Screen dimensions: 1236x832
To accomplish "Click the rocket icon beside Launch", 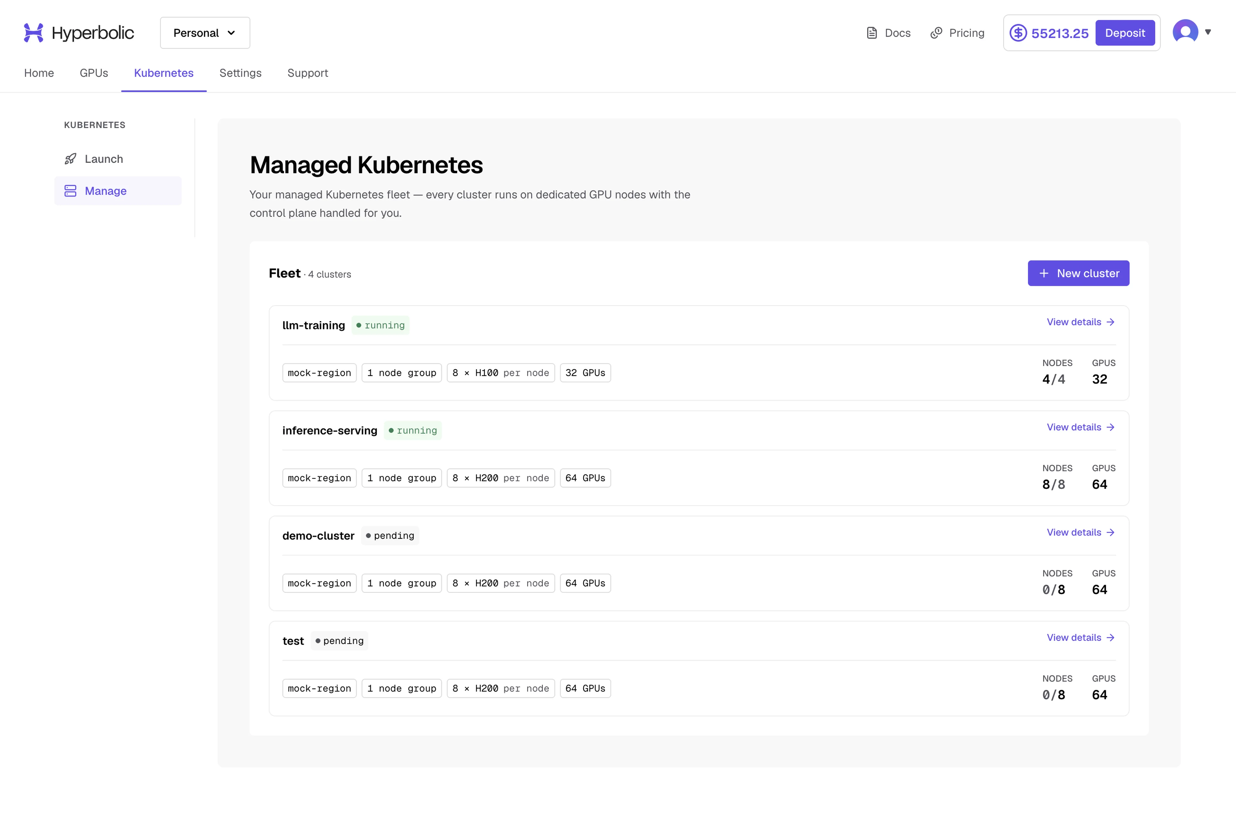I will 70,159.
